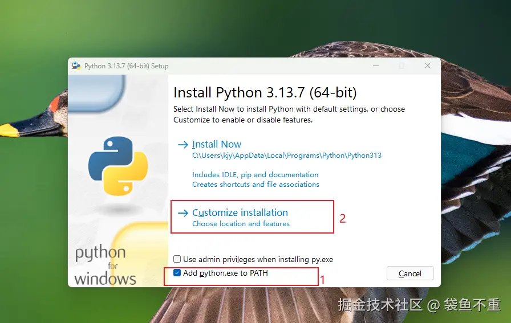Cancel the Python setup
This screenshot has width=511, height=323.
point(410,273)
